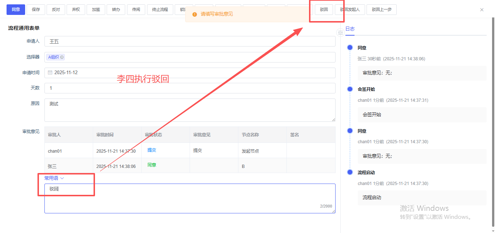Collapse the log panel with the fold icon
This screenshot has width=495, height=233.
(x=340, y=33)
